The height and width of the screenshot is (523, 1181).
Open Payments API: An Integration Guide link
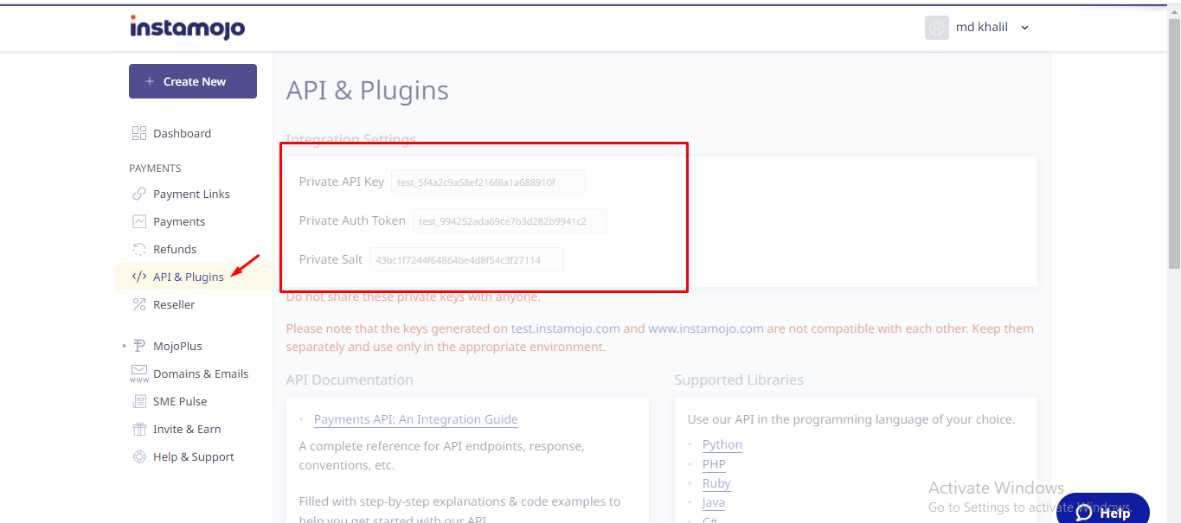[415, 419]
